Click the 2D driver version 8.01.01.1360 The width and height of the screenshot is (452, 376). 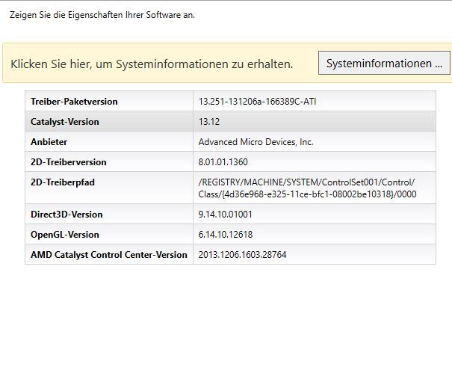(x=223, y=162)
